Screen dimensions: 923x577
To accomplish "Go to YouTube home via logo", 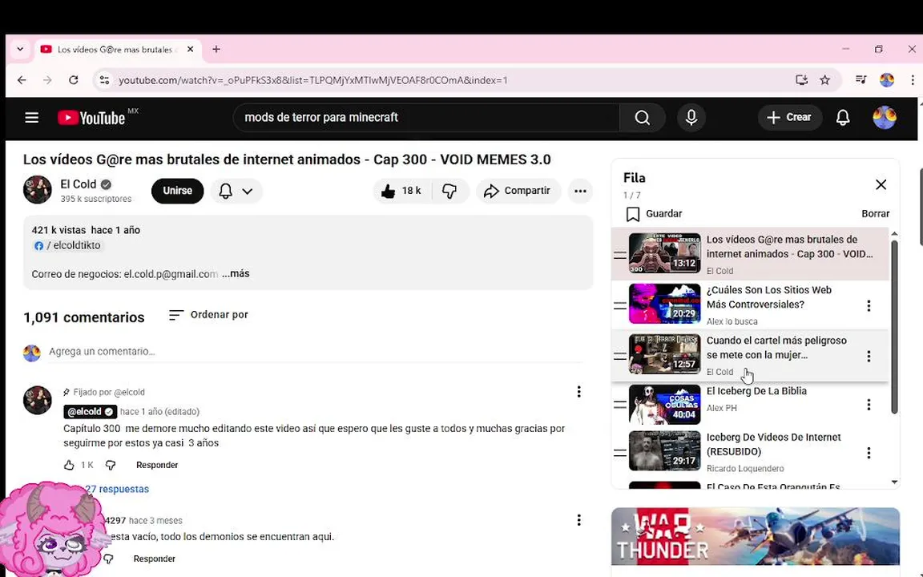I will pos(91,118).
